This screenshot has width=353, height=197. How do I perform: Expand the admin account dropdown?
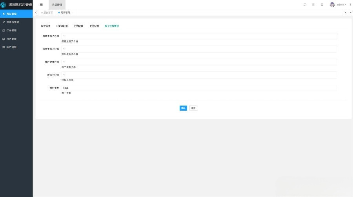pyautogui.click(x=341, y=5)
